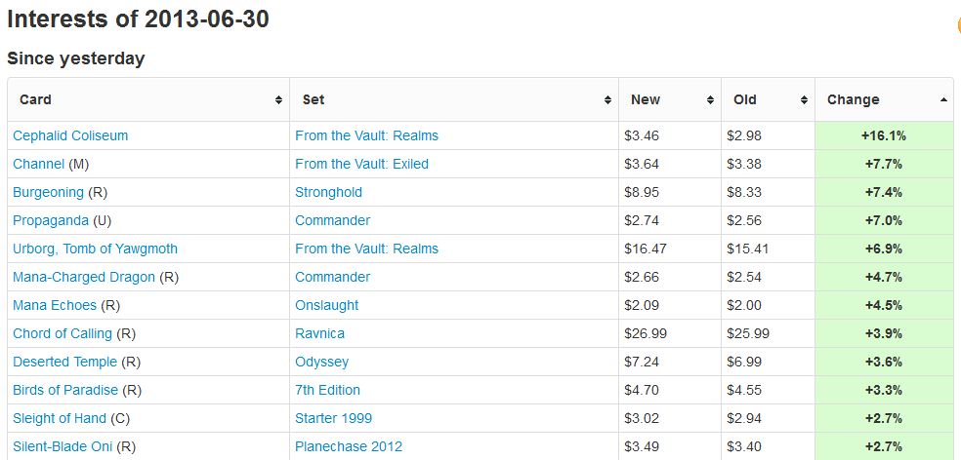Open the Chord of Calling link
Screen dimensions: 961x460
coord(63,333)
